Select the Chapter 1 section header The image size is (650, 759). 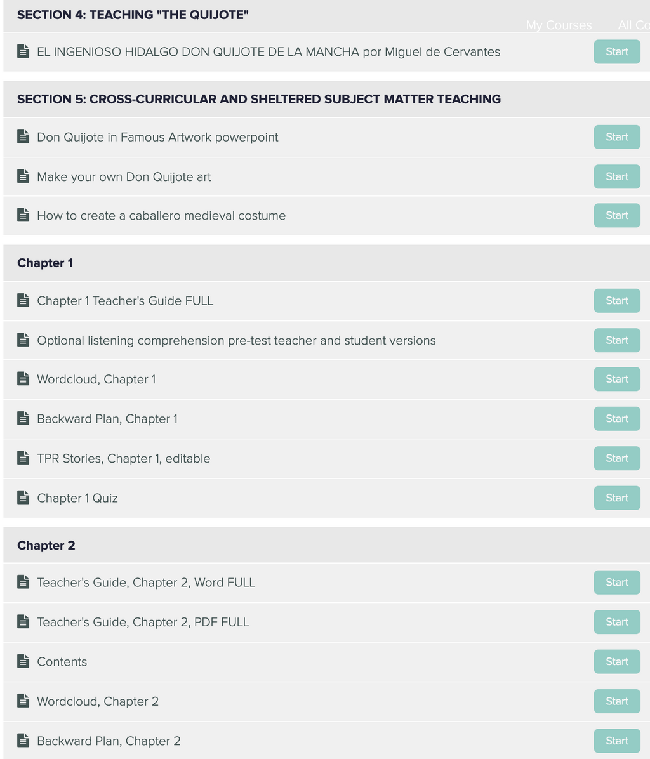327,263
